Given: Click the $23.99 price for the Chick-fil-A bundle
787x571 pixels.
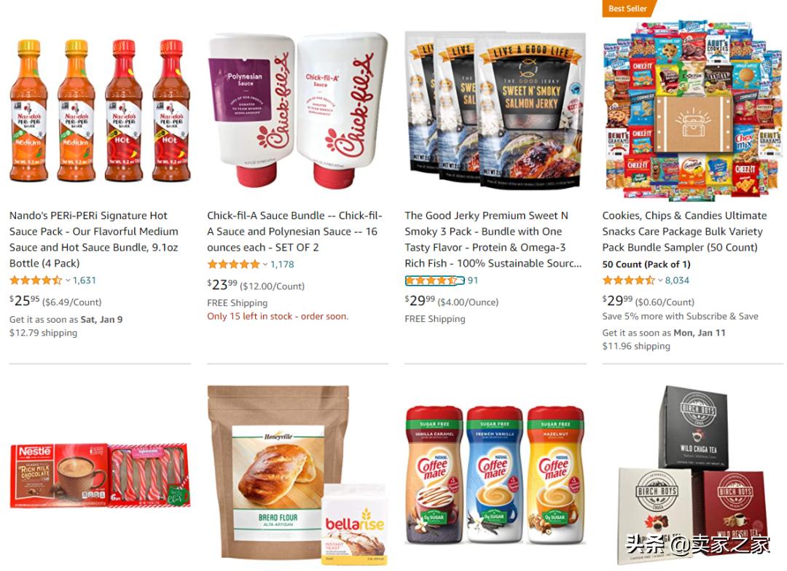Looking at the screenshot, I should 222,285.
